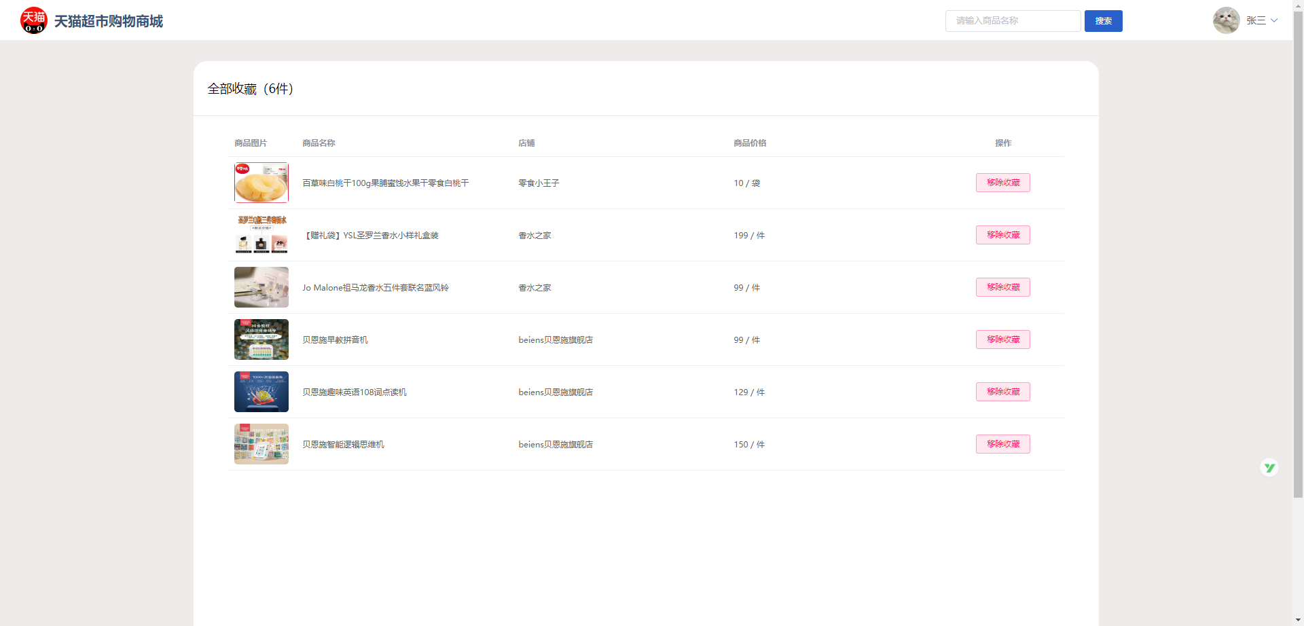
Task: Click the Tmall cat logo icon
Action: point(34,20)
